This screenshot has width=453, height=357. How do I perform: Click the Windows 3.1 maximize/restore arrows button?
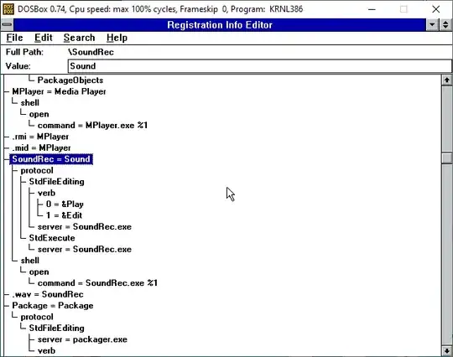[445, 25]
